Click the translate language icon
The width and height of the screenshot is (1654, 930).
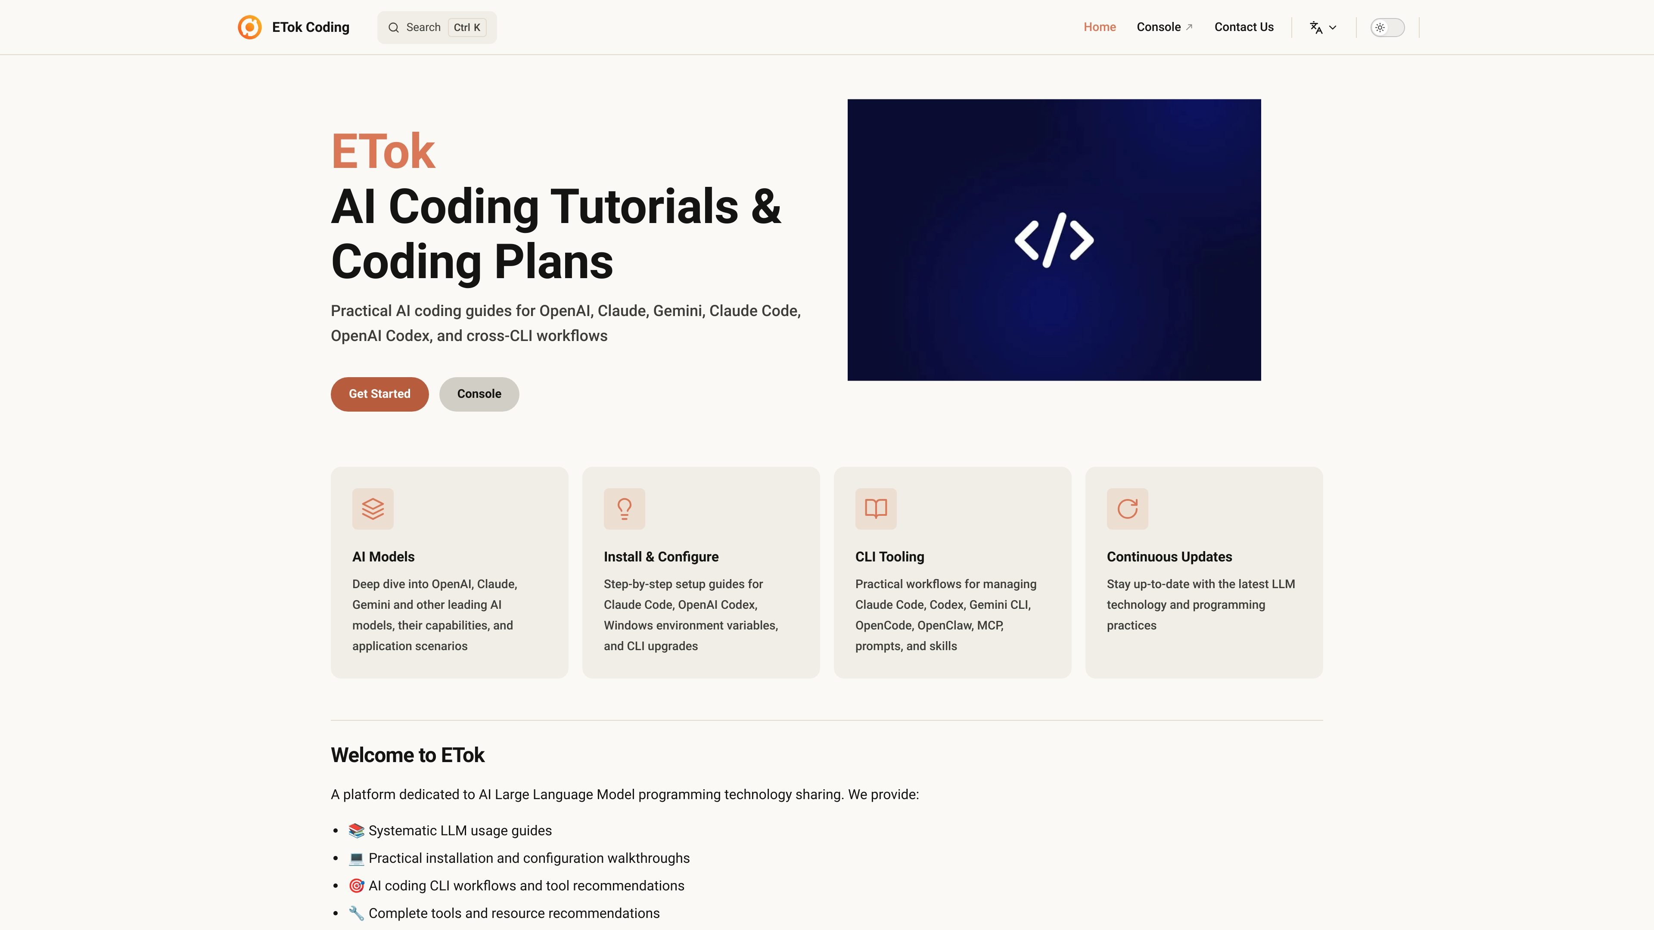1315,28
